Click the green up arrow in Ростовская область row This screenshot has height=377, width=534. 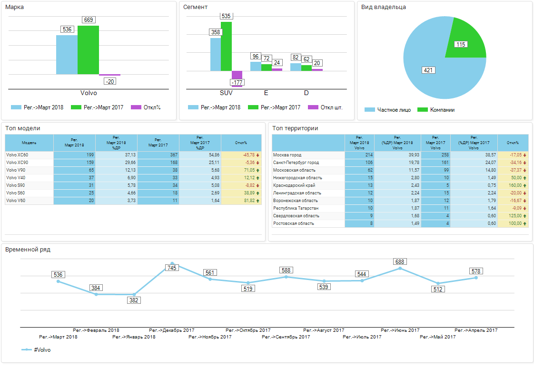524,223
